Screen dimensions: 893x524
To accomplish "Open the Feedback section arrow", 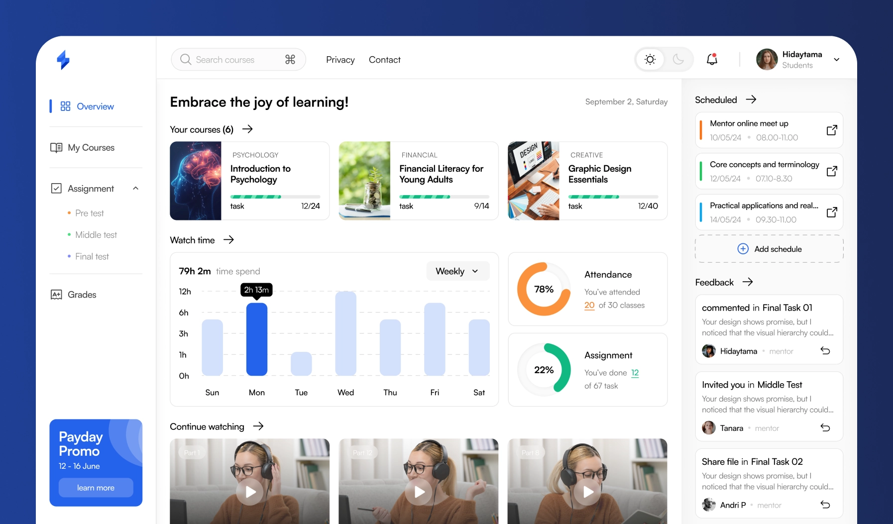I will (748, 282).
